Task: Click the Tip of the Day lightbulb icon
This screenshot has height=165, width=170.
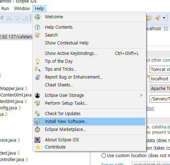Action: click(x=37, y=61)
